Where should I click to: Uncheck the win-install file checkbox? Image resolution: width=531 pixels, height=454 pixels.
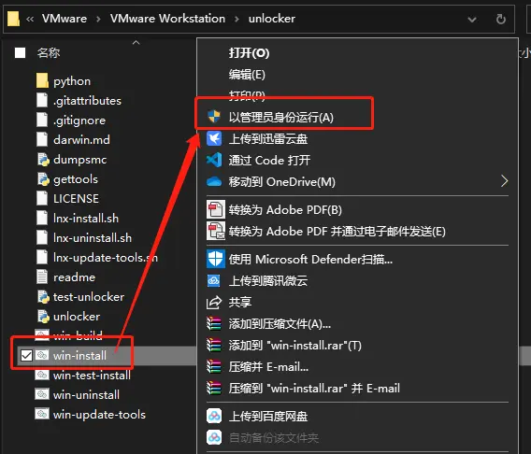point(26,355)
